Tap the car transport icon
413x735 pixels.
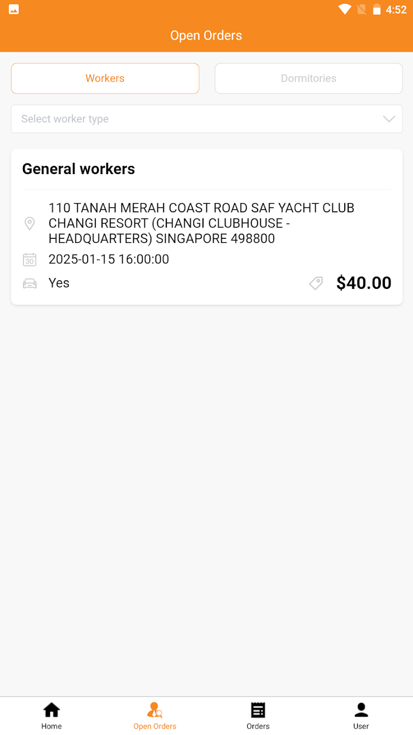tap(30, 283)
